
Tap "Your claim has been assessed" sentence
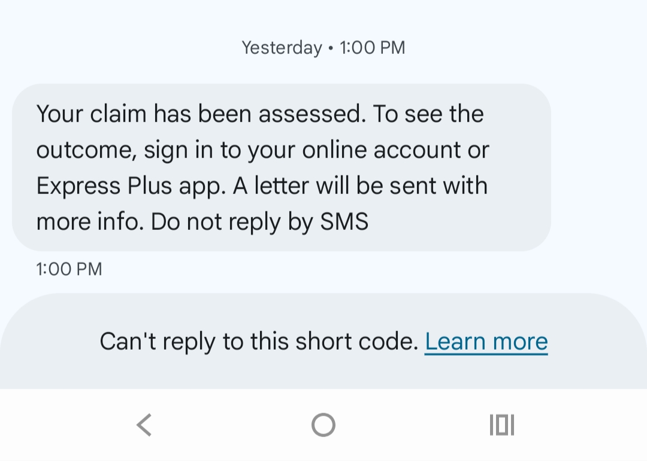coord(201,113)
